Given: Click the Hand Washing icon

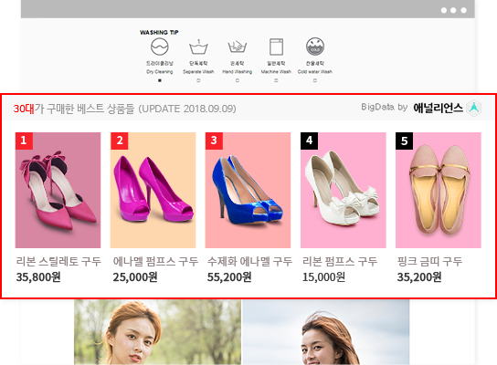Looking at the screenshot, I should pos(238,47).
